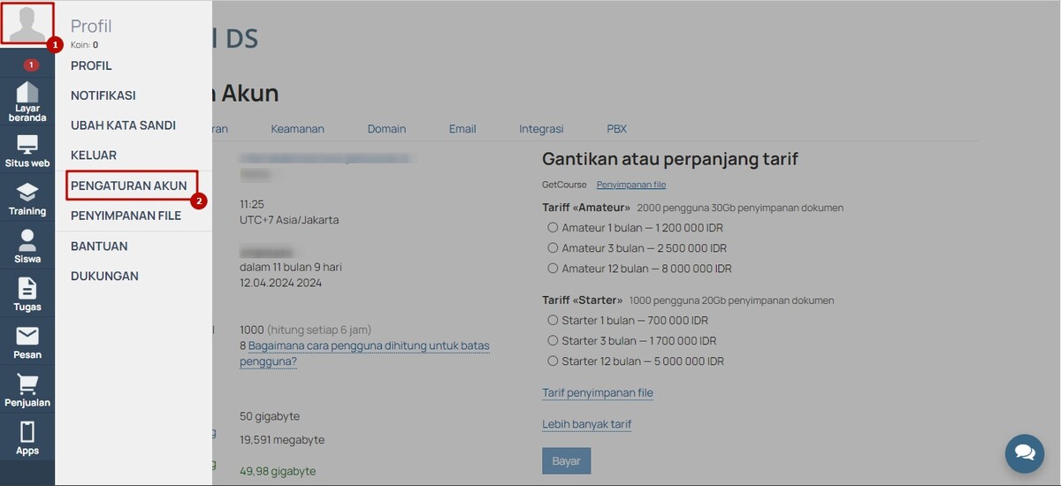
Task: Open the Pesan envelope icon
Action: tap(27, 343)
